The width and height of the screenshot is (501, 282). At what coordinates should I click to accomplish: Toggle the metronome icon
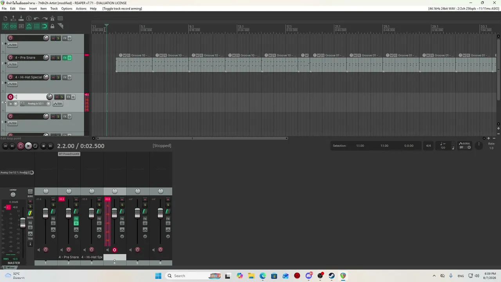point(52,18)
